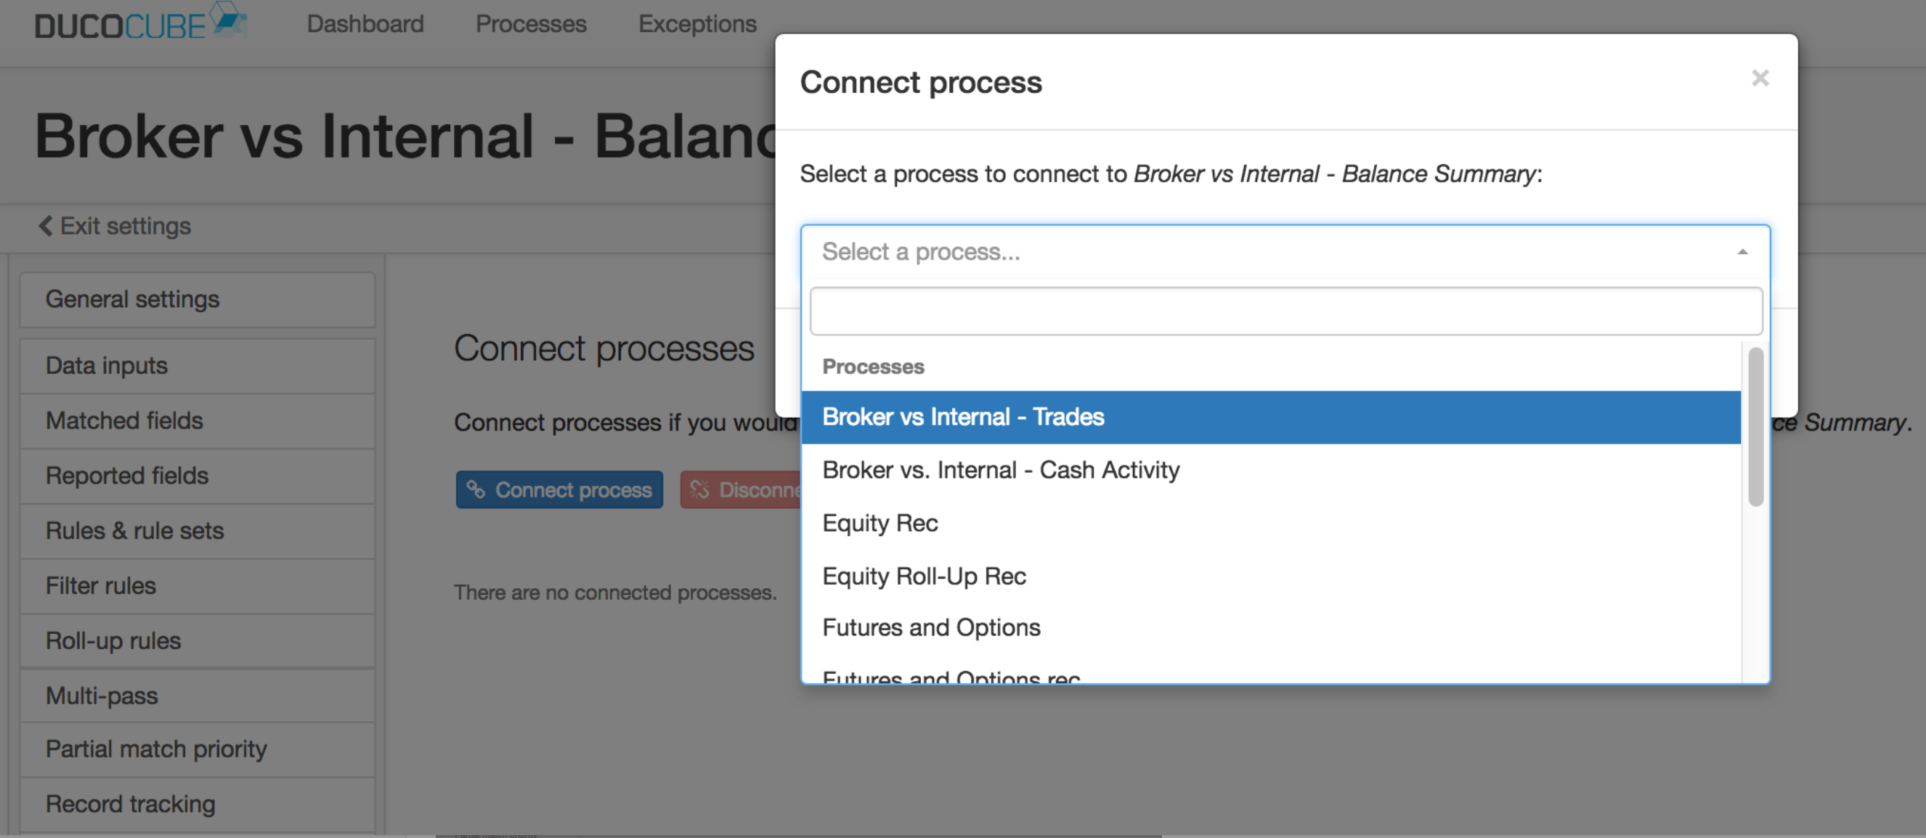
Task: Click broken-link icon on Disconnect button
Action: (700, 489)
